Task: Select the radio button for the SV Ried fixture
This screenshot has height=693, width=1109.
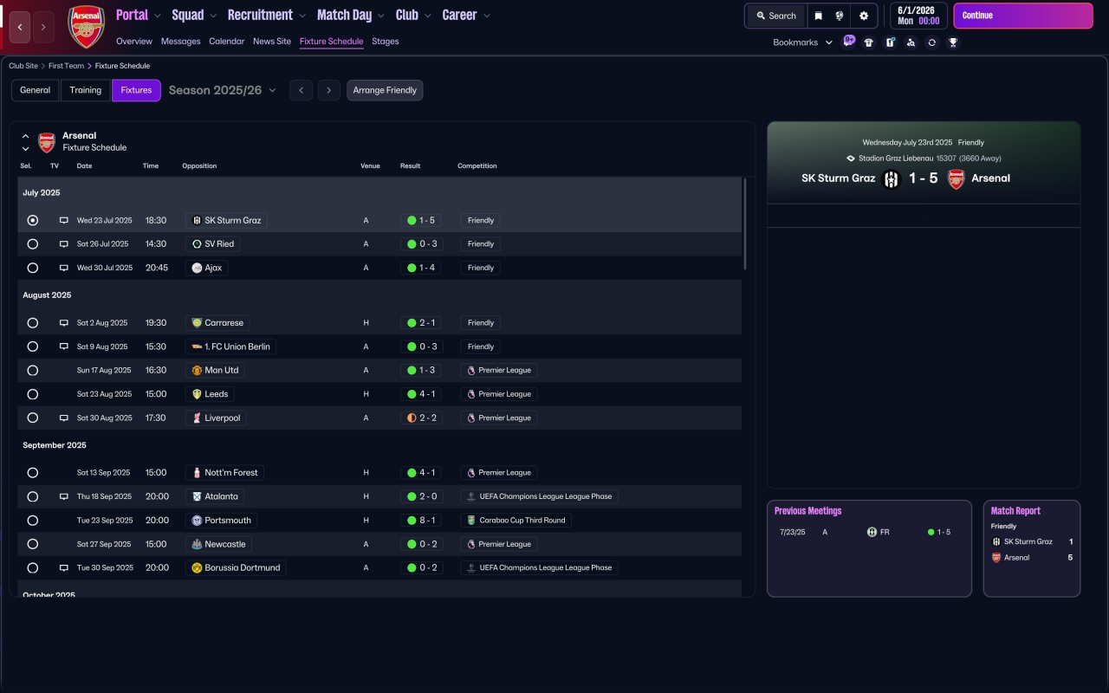Action: point(33,244)
